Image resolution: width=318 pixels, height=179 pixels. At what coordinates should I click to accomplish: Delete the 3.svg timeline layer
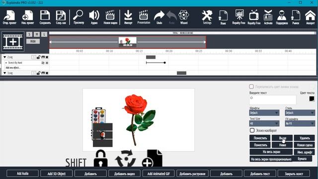tap(47, 73)
